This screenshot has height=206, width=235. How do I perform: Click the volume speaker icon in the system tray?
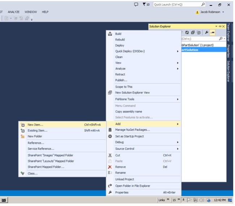[x=202, y=200]
